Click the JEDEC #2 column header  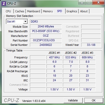[71, 53]
